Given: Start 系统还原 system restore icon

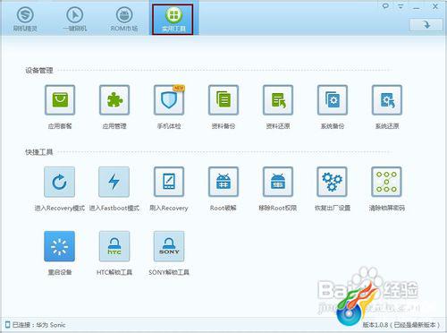Looking at the screenshot, I should pos(387,100).
